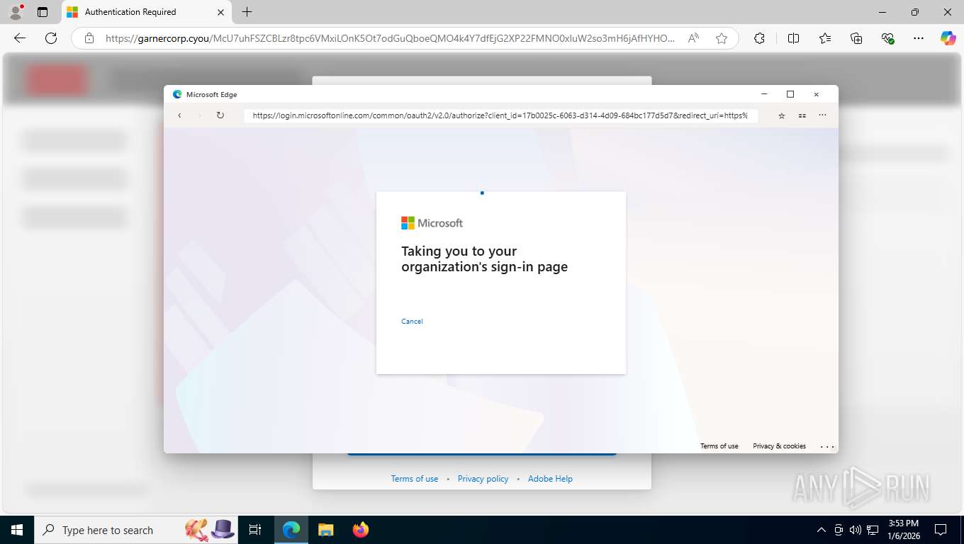The width and height of the screenshot is (964, 544).
Task: Open Terms of use in Microsoft popup
Action: [x=719, y=446]
